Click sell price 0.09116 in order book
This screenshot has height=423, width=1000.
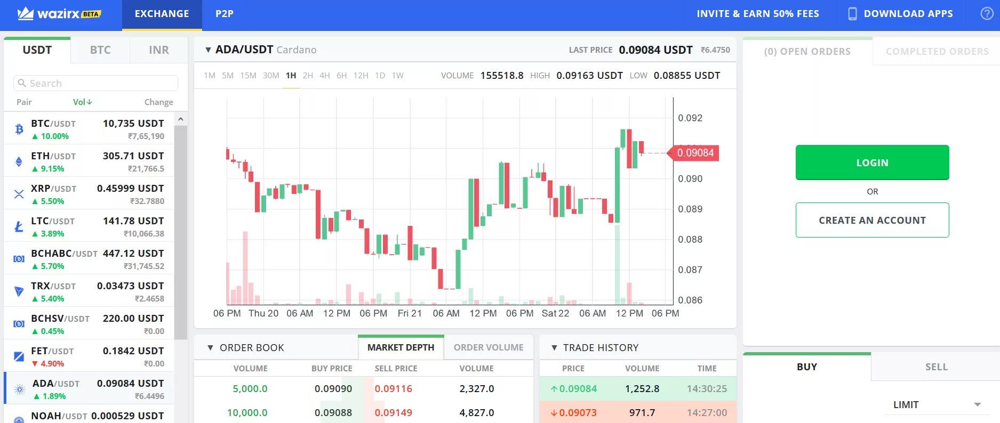(394, 389)
